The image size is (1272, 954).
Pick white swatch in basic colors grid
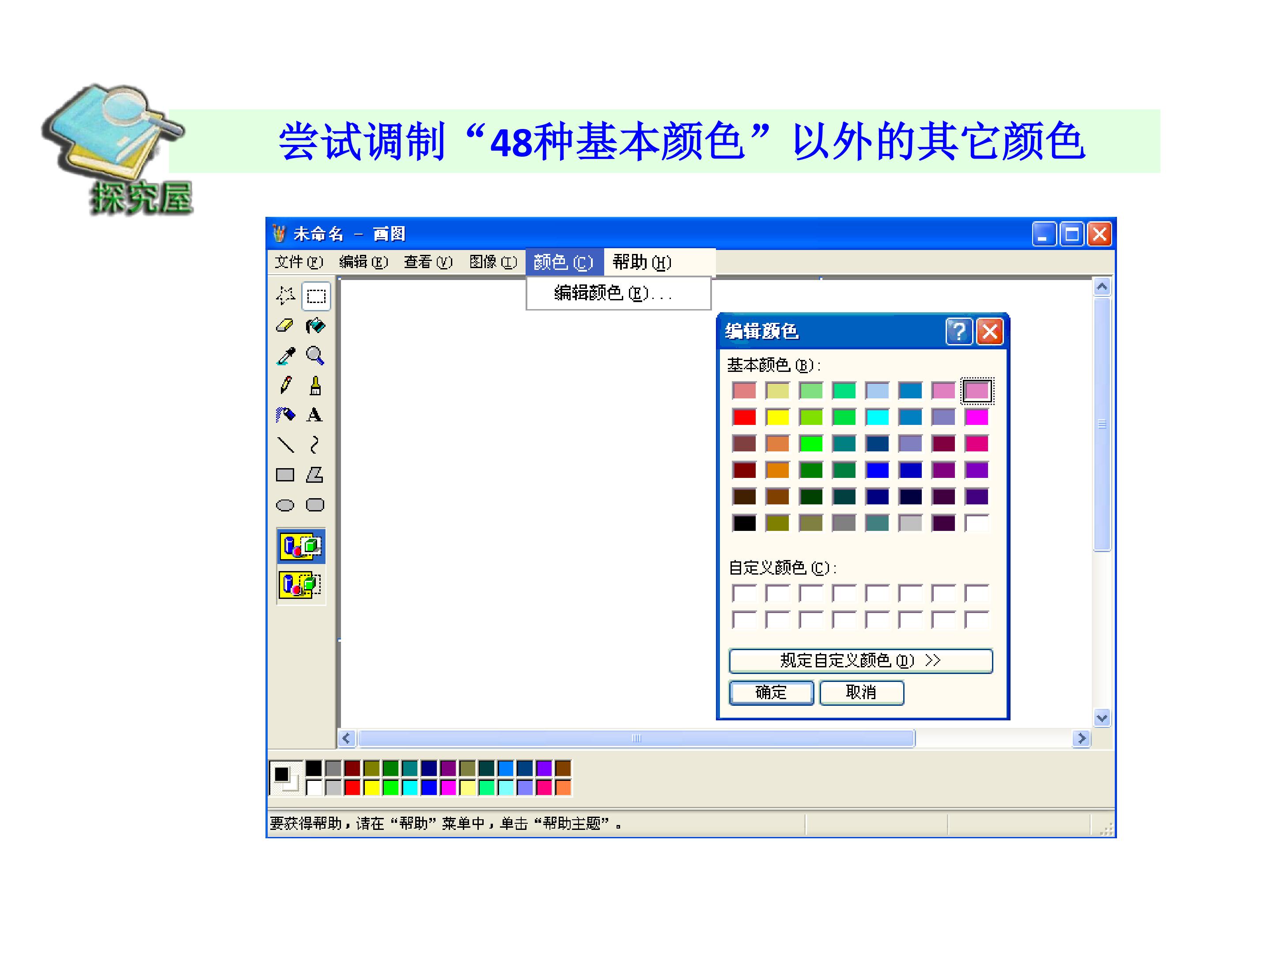pyautogui.click(x=977, y=523)
